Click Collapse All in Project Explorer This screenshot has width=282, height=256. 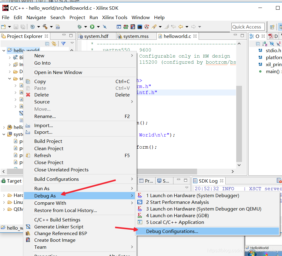[47, 44]
